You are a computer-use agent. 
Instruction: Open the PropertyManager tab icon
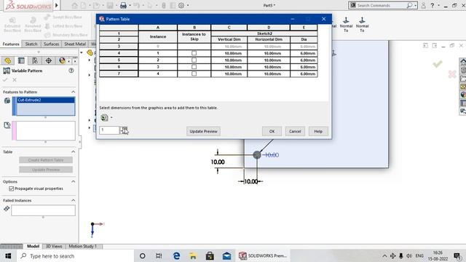point(21,60)
